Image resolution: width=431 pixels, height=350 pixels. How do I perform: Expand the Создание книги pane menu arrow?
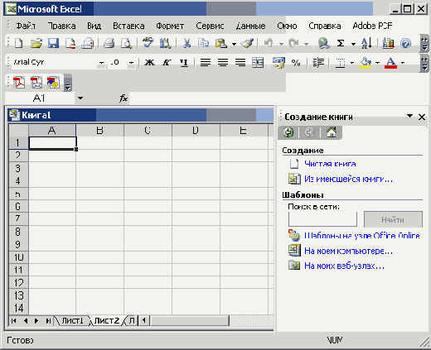coord(410,116)
